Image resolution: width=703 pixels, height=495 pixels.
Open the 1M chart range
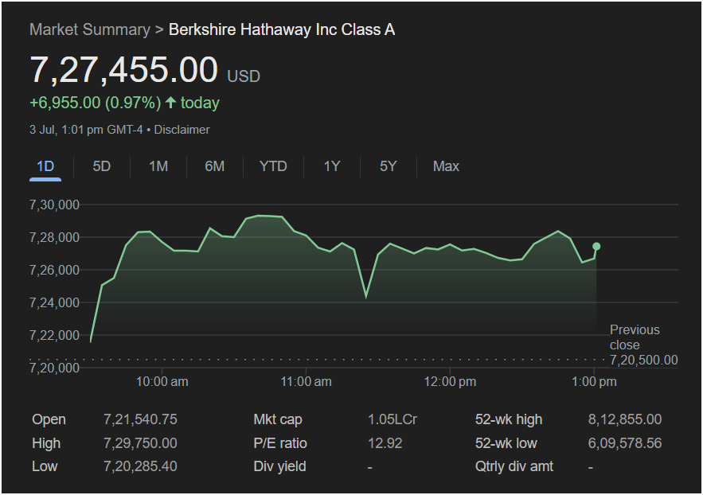pyautogui.click(x=158, y=166)
